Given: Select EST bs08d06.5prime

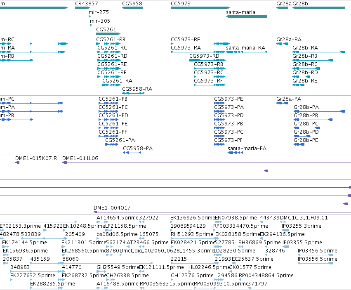Looking at the screenshot, I should pos(117,234).
